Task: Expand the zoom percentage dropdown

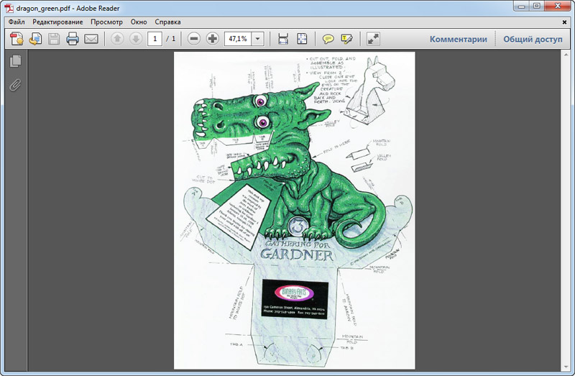Action: pos(258,39)
